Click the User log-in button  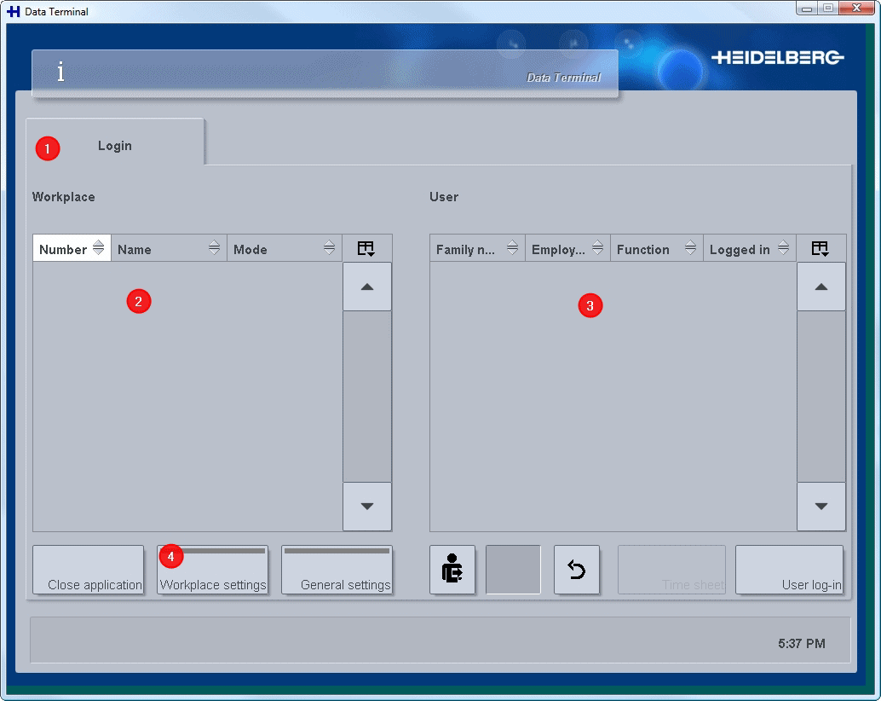click(x=789, y=571)
